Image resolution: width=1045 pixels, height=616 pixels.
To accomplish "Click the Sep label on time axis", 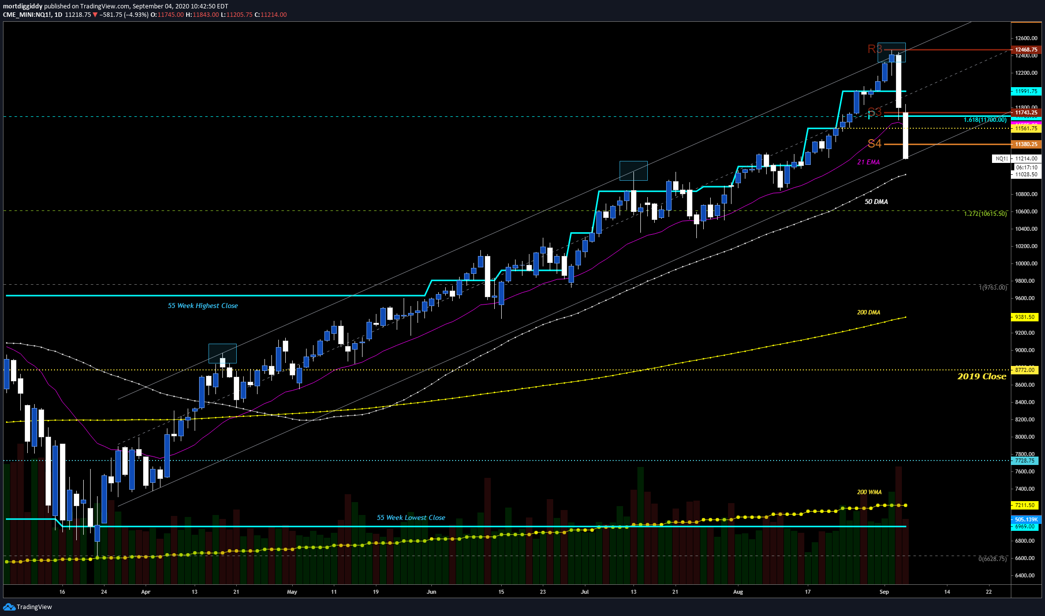I will coord(885,592).
